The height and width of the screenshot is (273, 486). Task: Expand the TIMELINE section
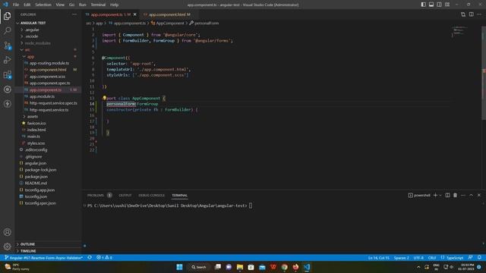coord(48,251)
